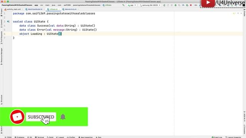Viewport: 246px width, 138px height.
Task: Click the src breadcrumb segment
Action: click(x=42, y=5)
